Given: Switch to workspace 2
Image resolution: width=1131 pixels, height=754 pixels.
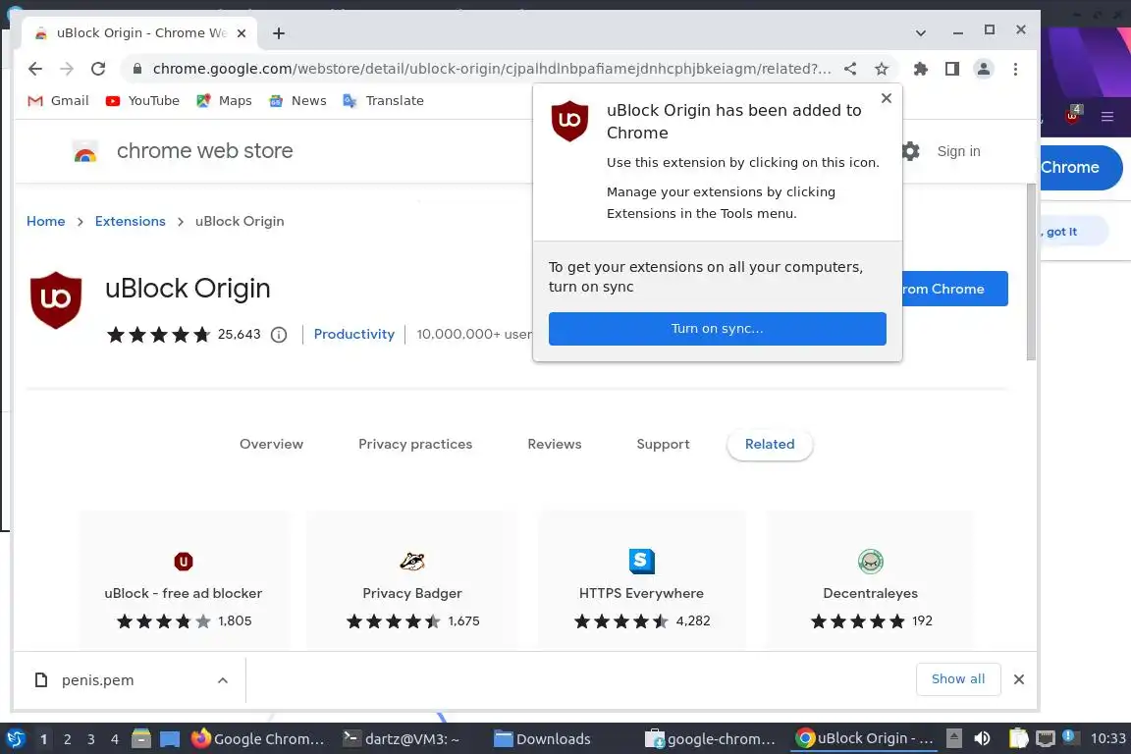Looking at the screenshot, I should (x=67, y=739).
